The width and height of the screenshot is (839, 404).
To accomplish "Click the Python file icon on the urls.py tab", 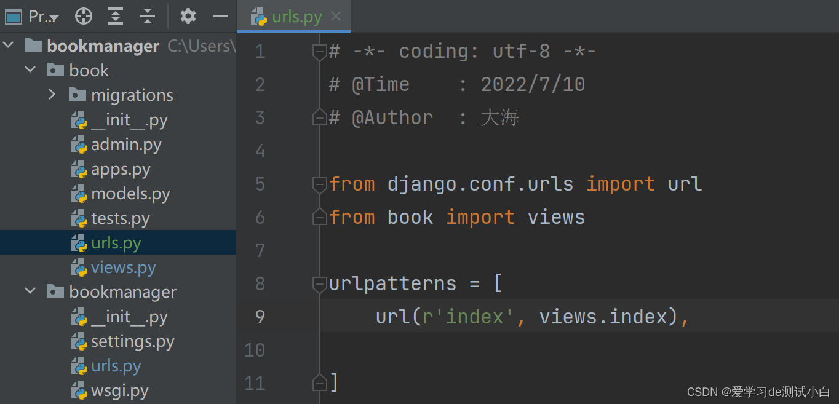I will pyautogui.click(x=259, y=17).
